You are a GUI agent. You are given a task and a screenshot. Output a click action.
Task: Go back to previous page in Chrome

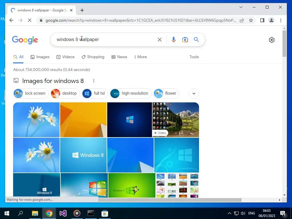11,20
